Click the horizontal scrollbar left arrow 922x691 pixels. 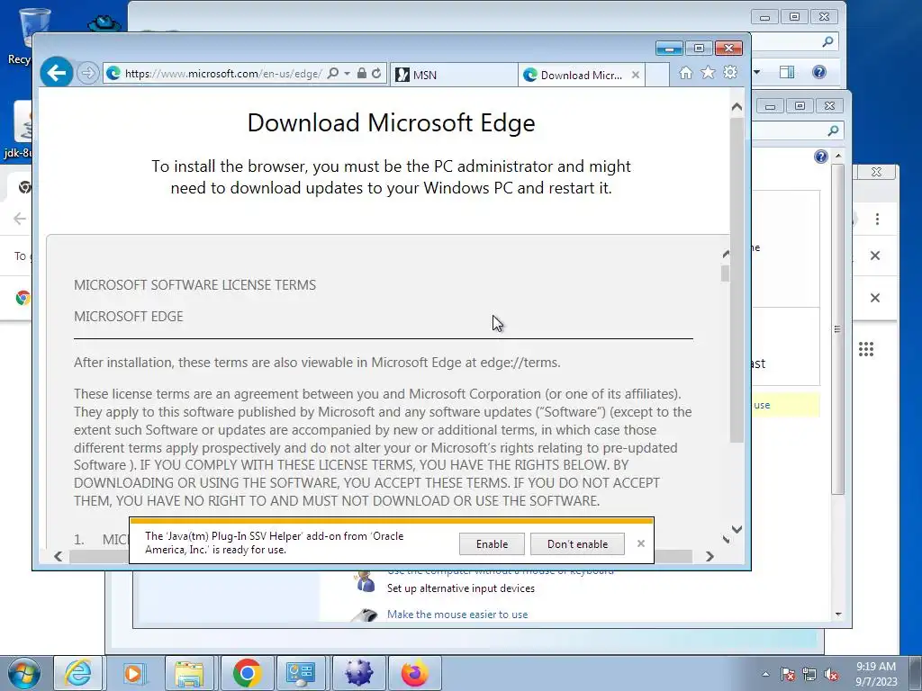(58, 556)
